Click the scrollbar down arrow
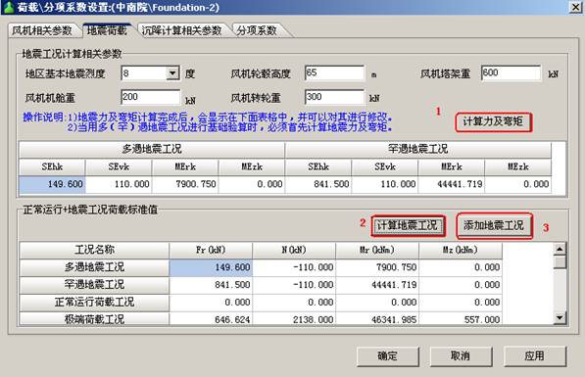Viewport: 585px width, 377px height. coord(560,318)
